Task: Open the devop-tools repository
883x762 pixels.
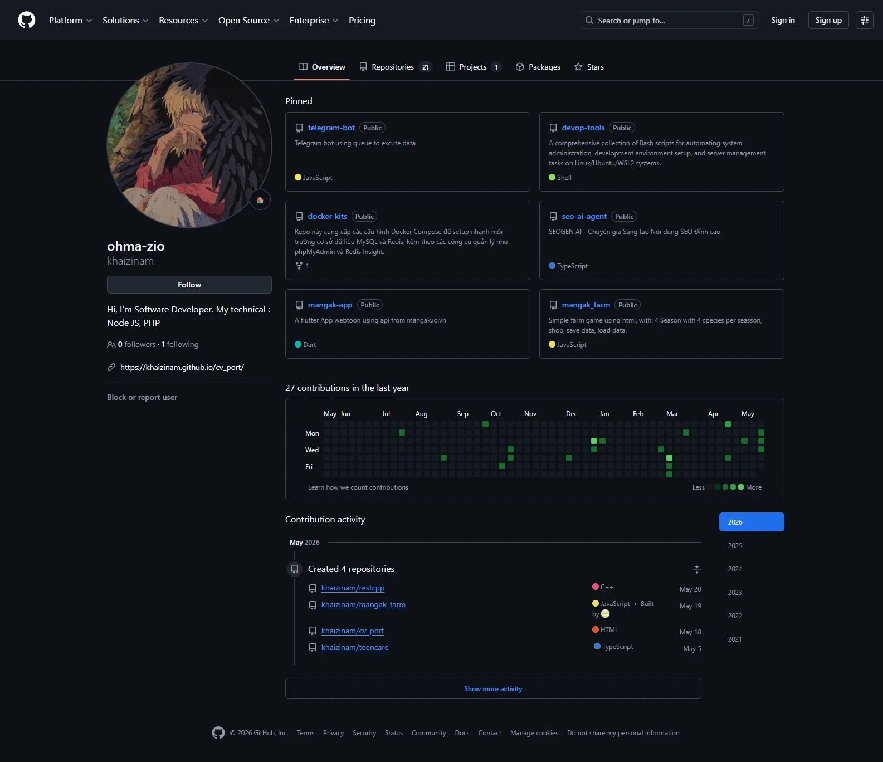Action: point(583,128)
